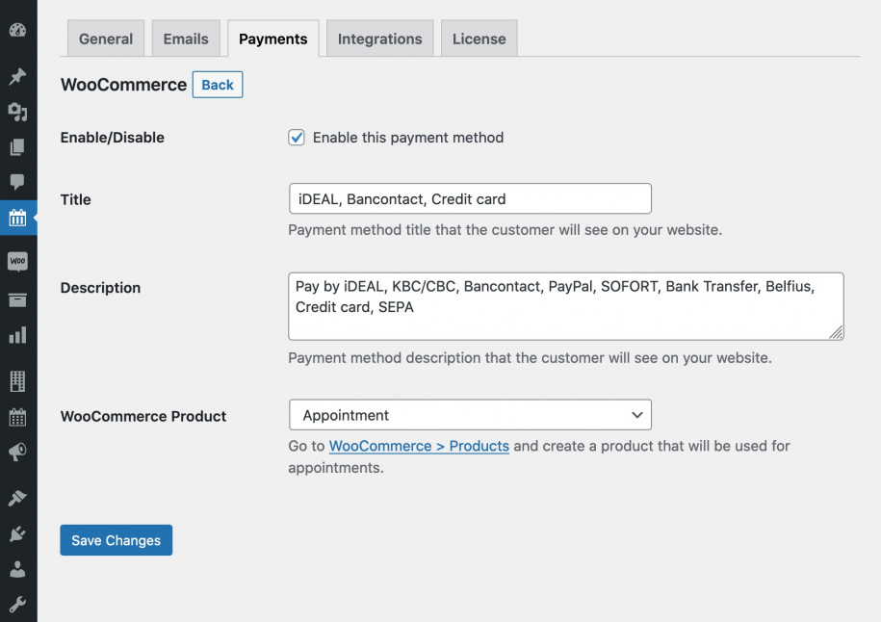Select the highlighted calendar plugin icon
The height and width of the screenshot is (622, 881).
pyautogui.click(x=18, y=219)
